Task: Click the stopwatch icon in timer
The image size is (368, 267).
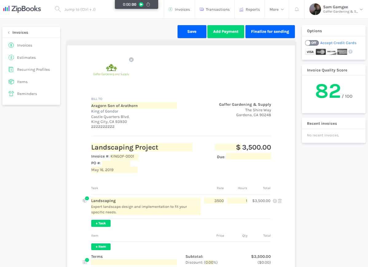Action: point(148,5)
